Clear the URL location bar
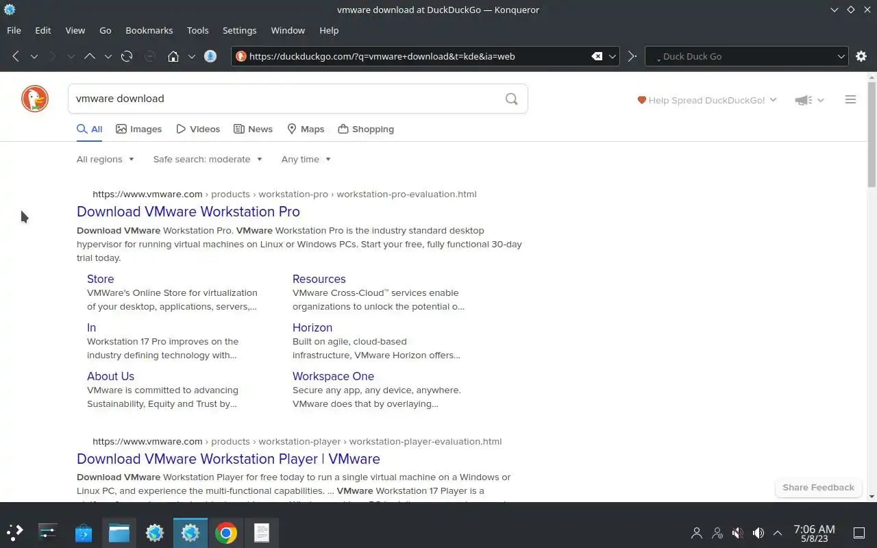The height and width of the screenshot is (548, 877). coord(597,56)
